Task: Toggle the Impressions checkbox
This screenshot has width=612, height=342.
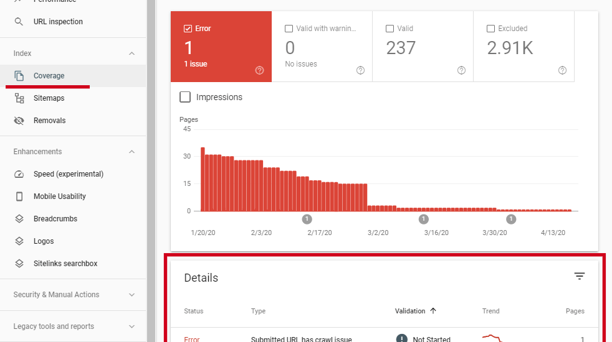Action: 185,97
